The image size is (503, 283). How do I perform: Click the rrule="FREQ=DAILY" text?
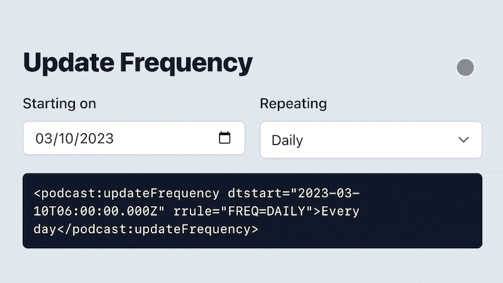[x=243, y=211]
